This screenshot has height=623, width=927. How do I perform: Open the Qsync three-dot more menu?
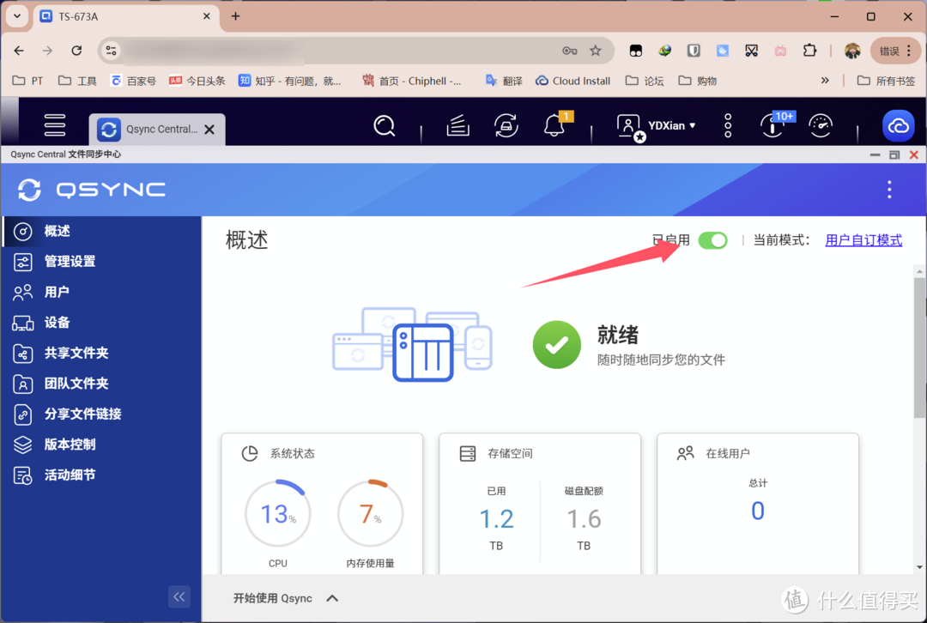[x=889, y=190]
